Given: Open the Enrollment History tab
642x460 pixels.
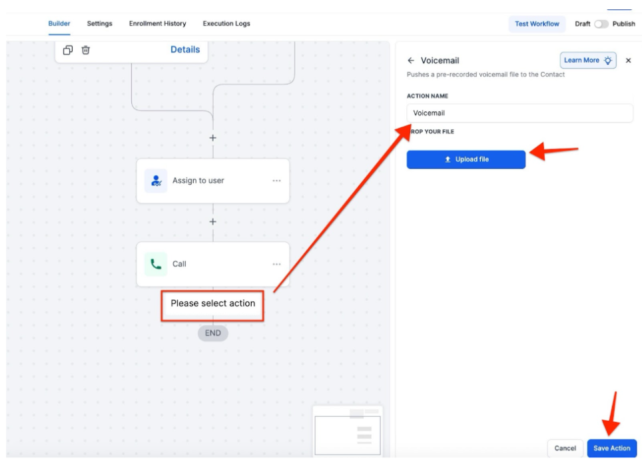Looking at the screenshot, I should coord(158,24).
